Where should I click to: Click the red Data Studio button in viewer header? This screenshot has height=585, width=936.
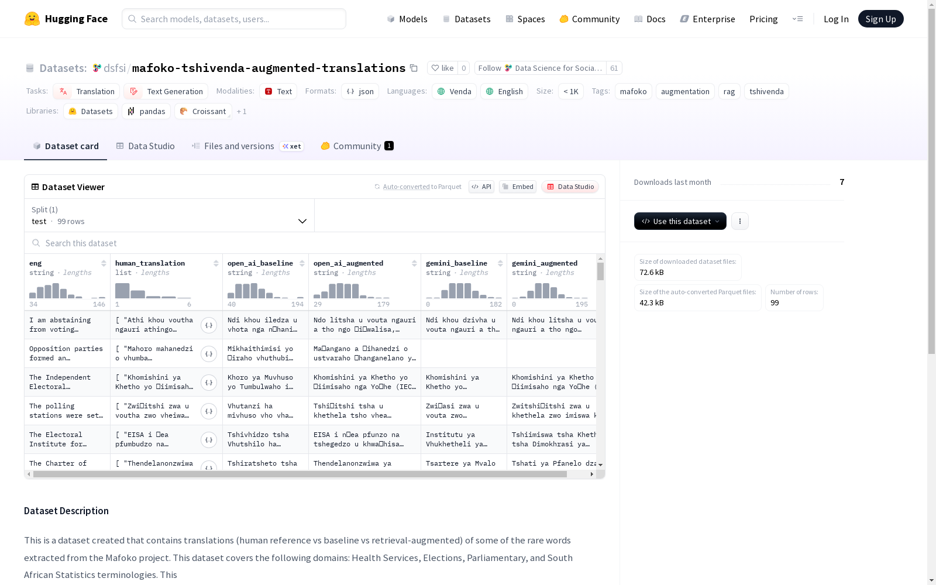tap(570, 187)
